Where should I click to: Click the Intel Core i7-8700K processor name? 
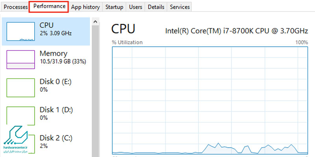[x=237, y=31]
